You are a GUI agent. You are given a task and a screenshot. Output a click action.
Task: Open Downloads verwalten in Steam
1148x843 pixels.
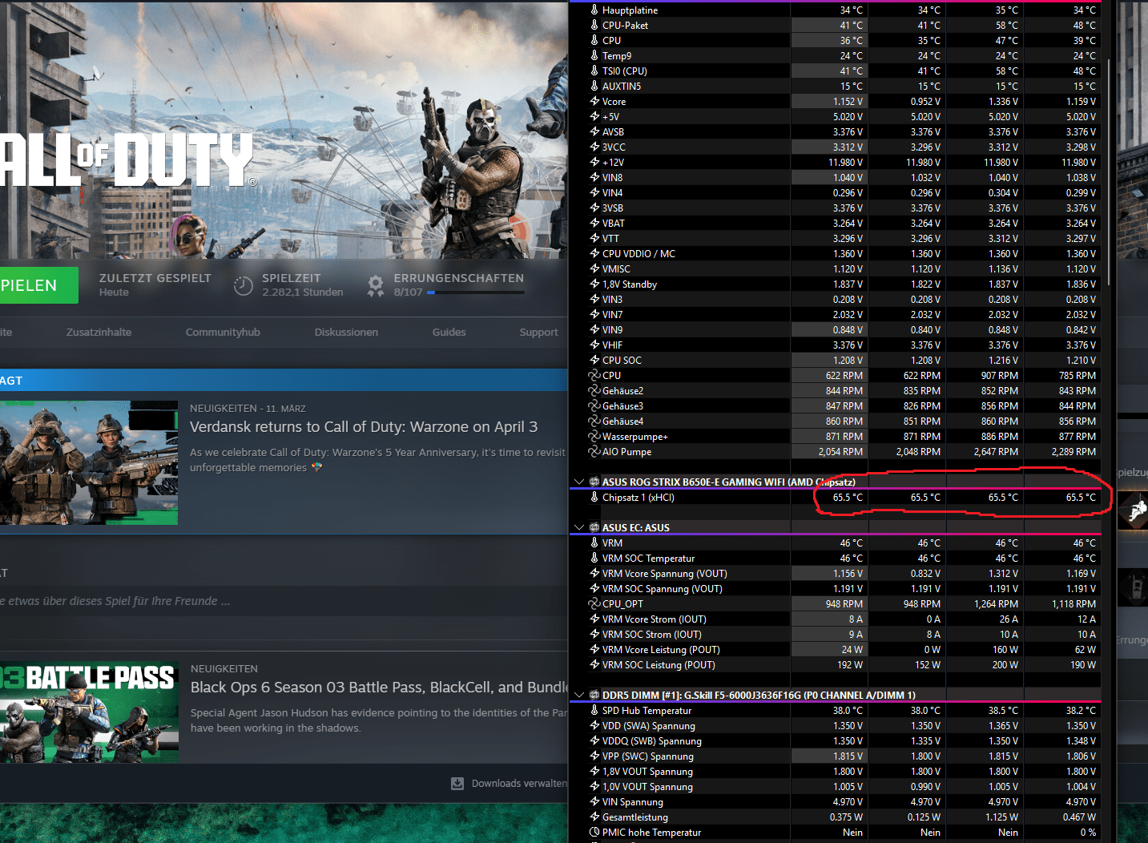click(x=519, y=784)
